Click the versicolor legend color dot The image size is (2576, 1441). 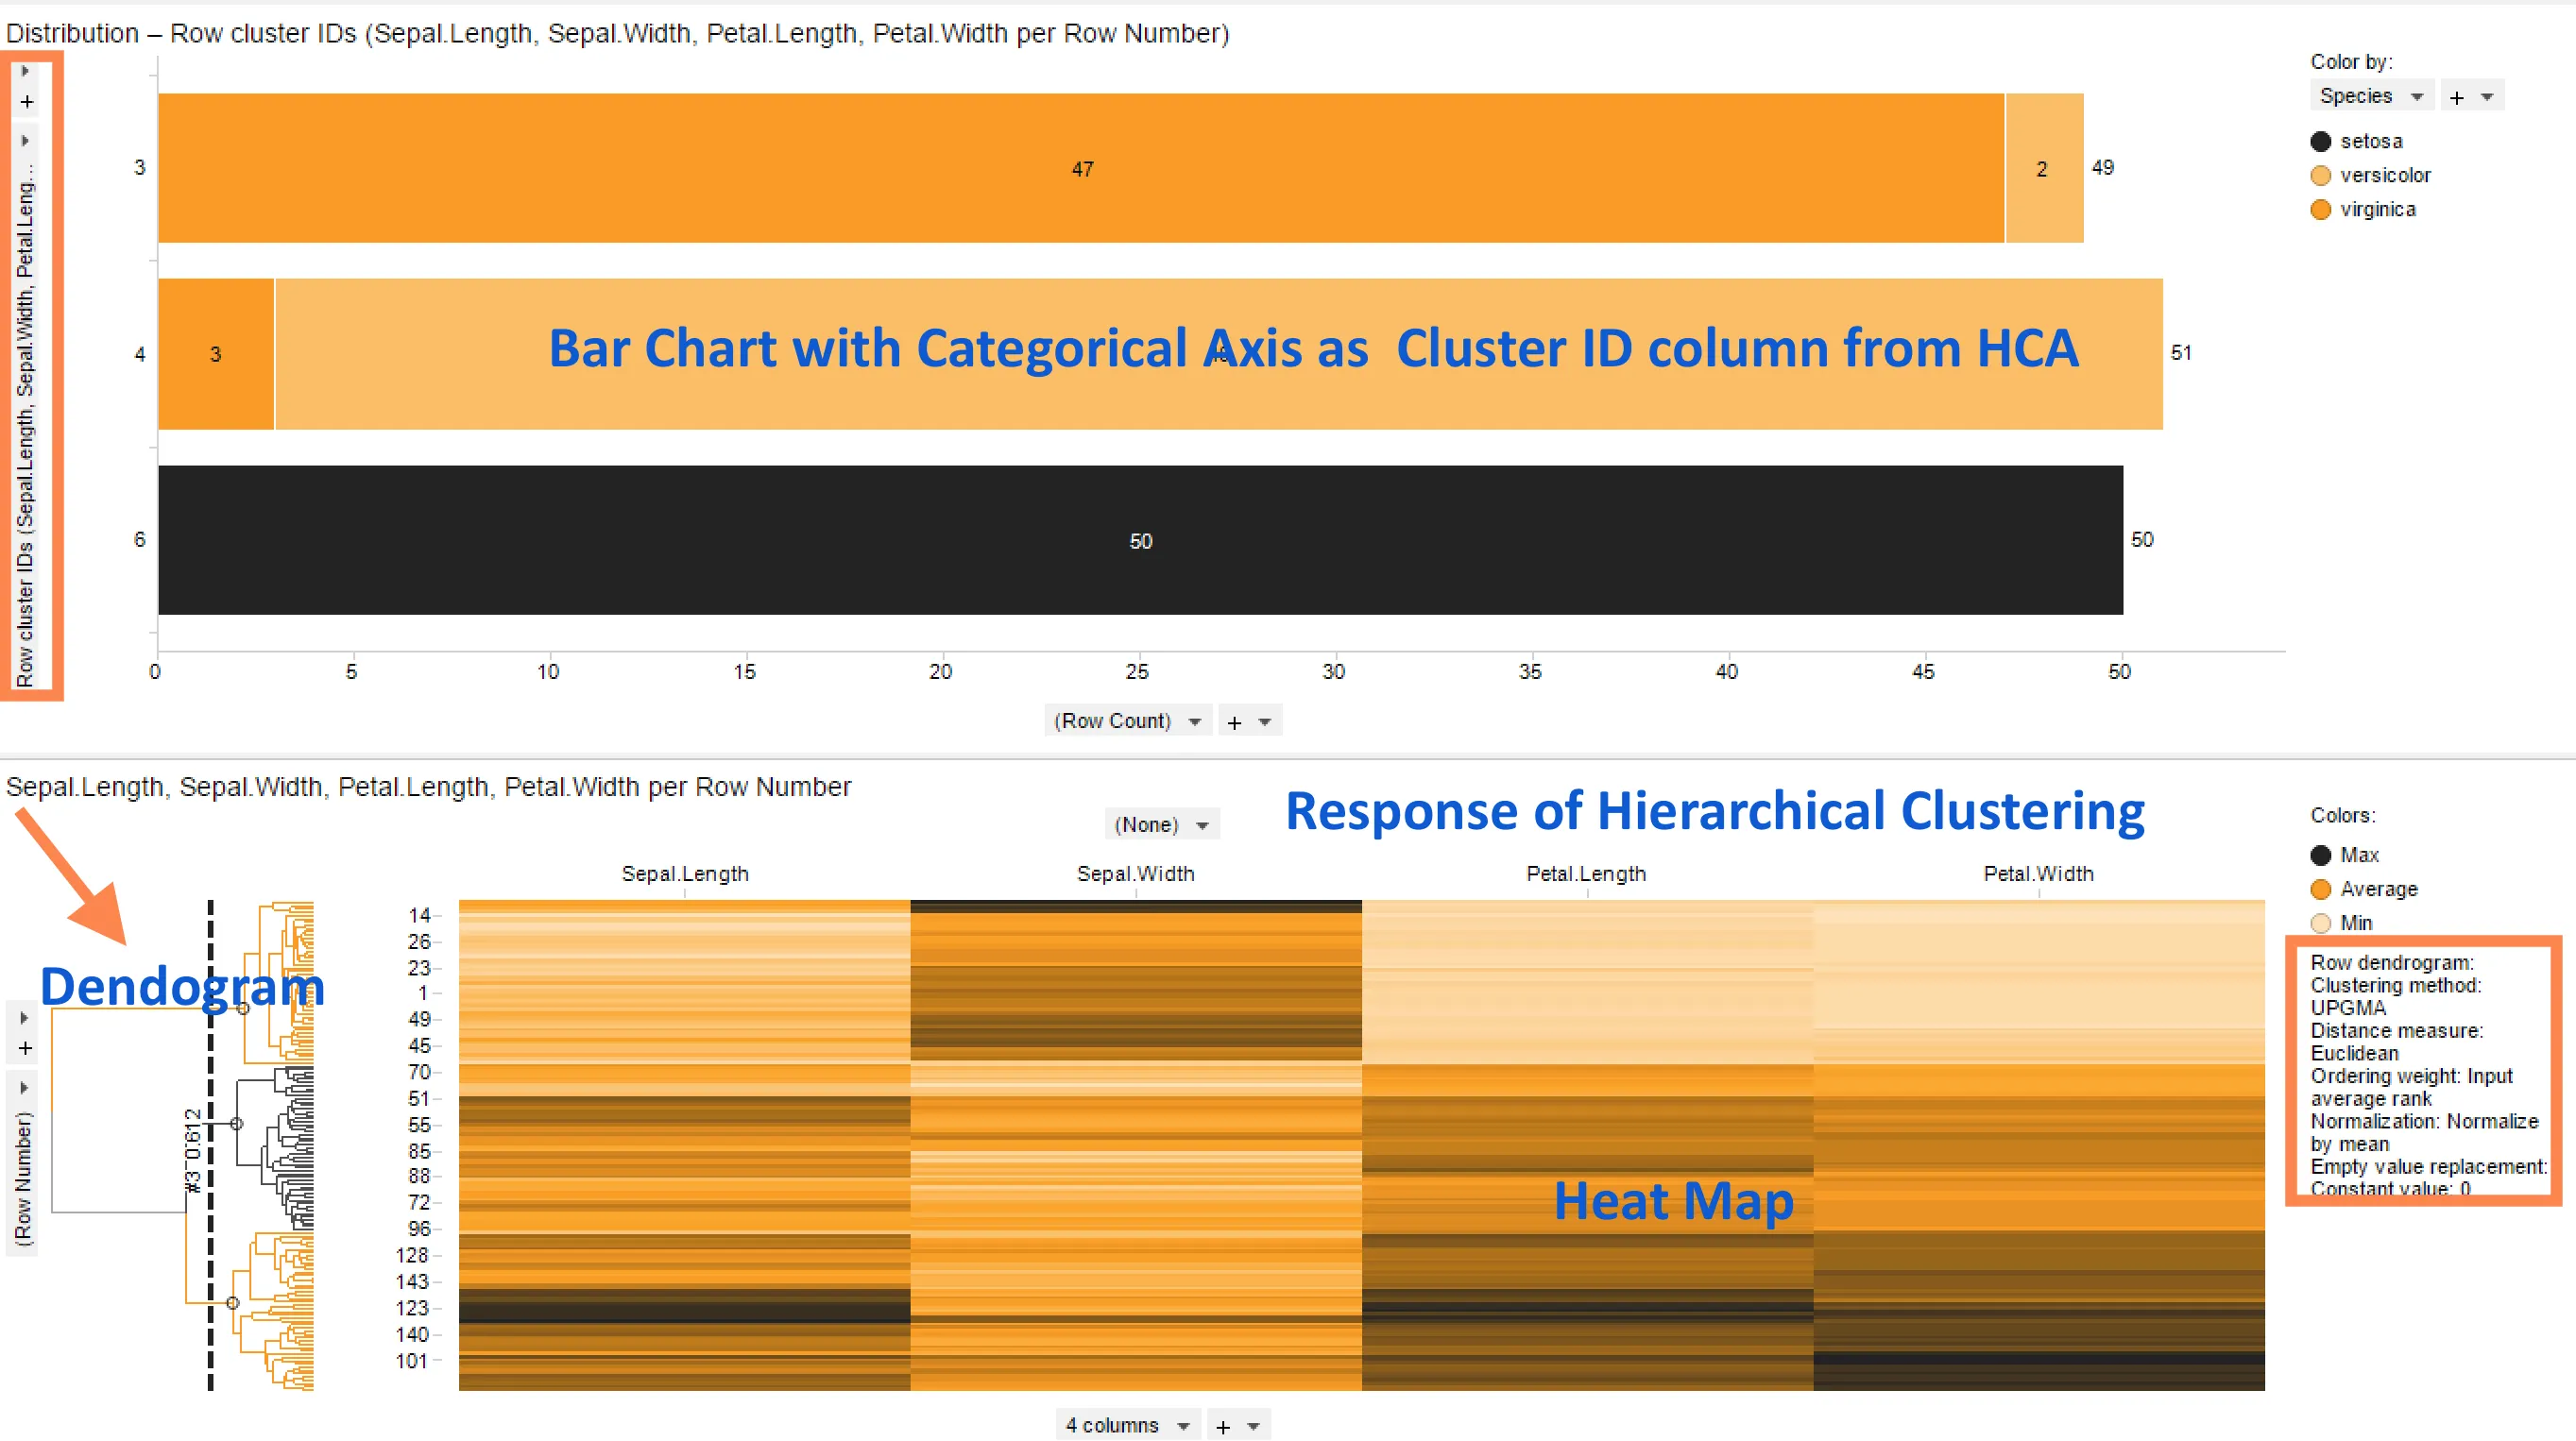coord(2321,176)
